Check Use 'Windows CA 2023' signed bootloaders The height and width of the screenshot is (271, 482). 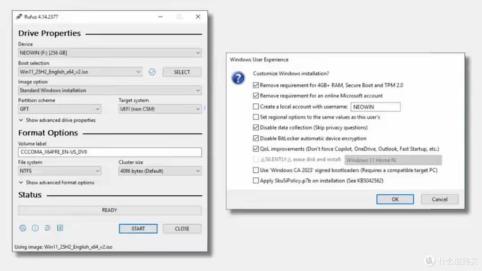256,170
